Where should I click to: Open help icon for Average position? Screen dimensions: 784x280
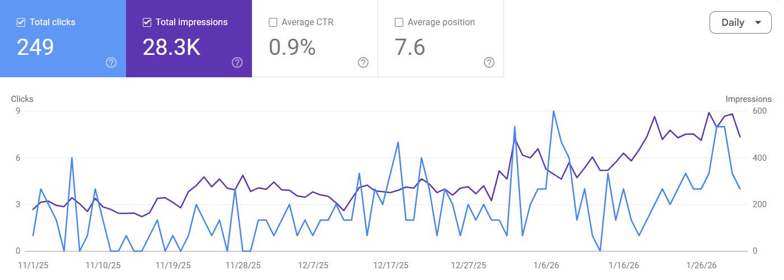click(x=489, y=62)
